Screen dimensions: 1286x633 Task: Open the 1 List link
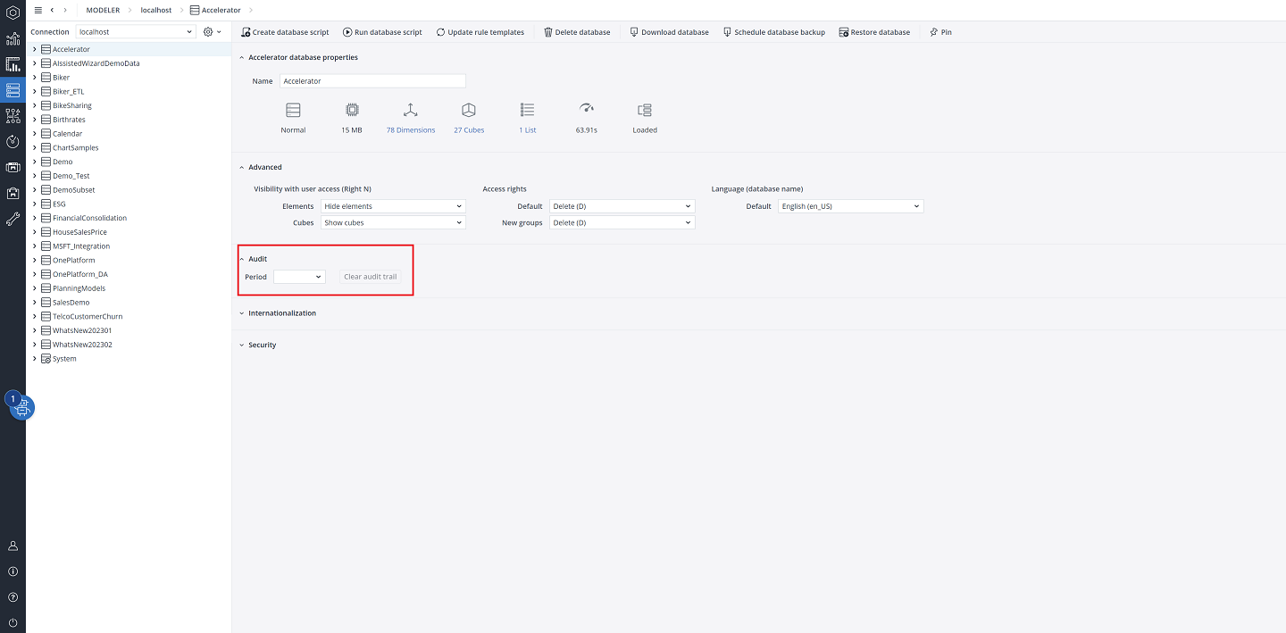coord(528,130)
